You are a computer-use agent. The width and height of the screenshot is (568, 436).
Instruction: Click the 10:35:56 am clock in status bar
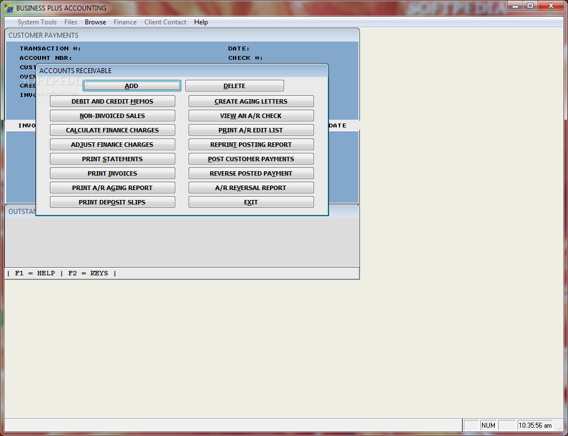pyautogui.click(x=535, y=425)
